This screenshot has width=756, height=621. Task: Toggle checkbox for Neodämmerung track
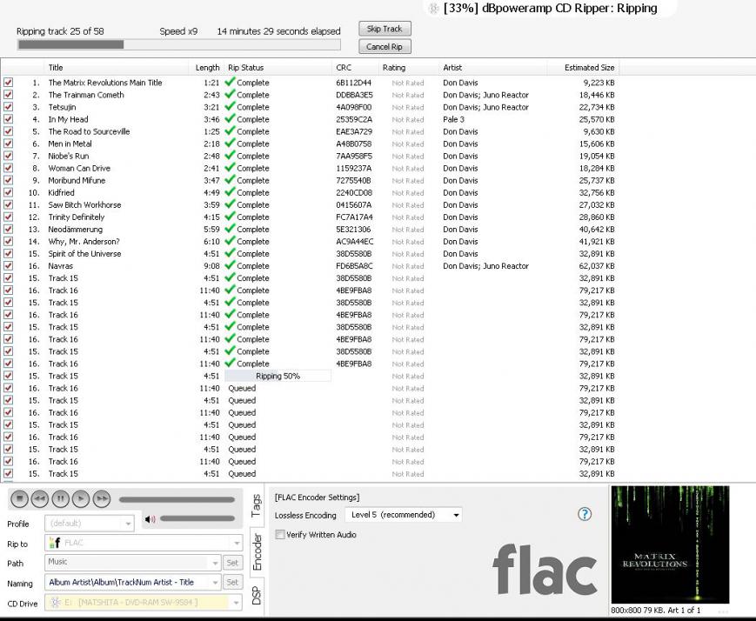click(8, 229)
